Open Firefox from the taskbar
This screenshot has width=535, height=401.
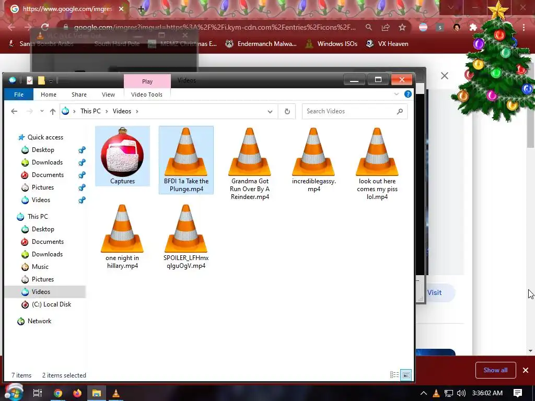[77, 393]
